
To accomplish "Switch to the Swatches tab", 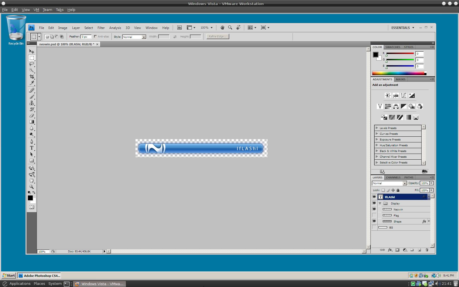I will pos(393,47).
